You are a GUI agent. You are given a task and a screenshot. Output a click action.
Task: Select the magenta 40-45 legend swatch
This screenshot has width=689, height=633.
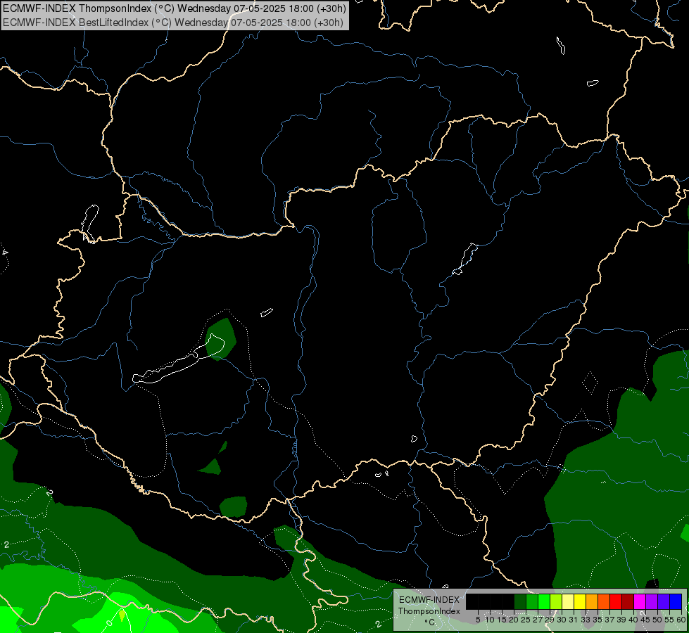pos(640,601)
